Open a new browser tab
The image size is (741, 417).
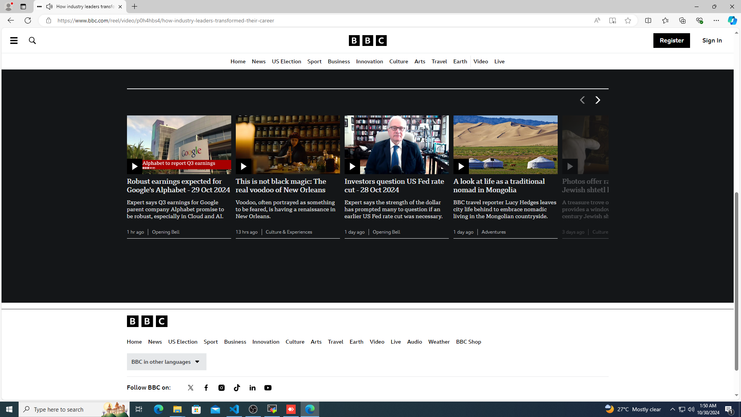pos(135,7)
